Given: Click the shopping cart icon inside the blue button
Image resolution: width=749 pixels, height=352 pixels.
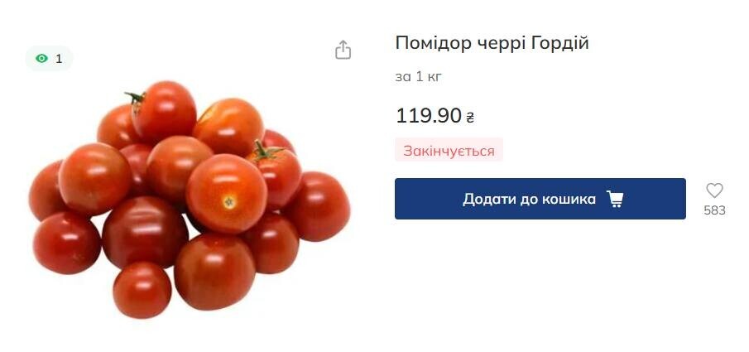Looking at the screenshot, I should point(614,199).
